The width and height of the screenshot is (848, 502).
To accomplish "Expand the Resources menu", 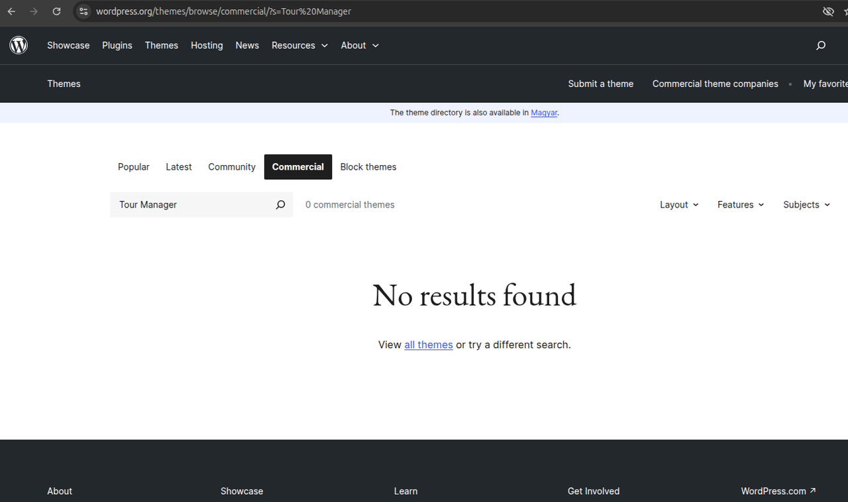I will coord(299,45).
